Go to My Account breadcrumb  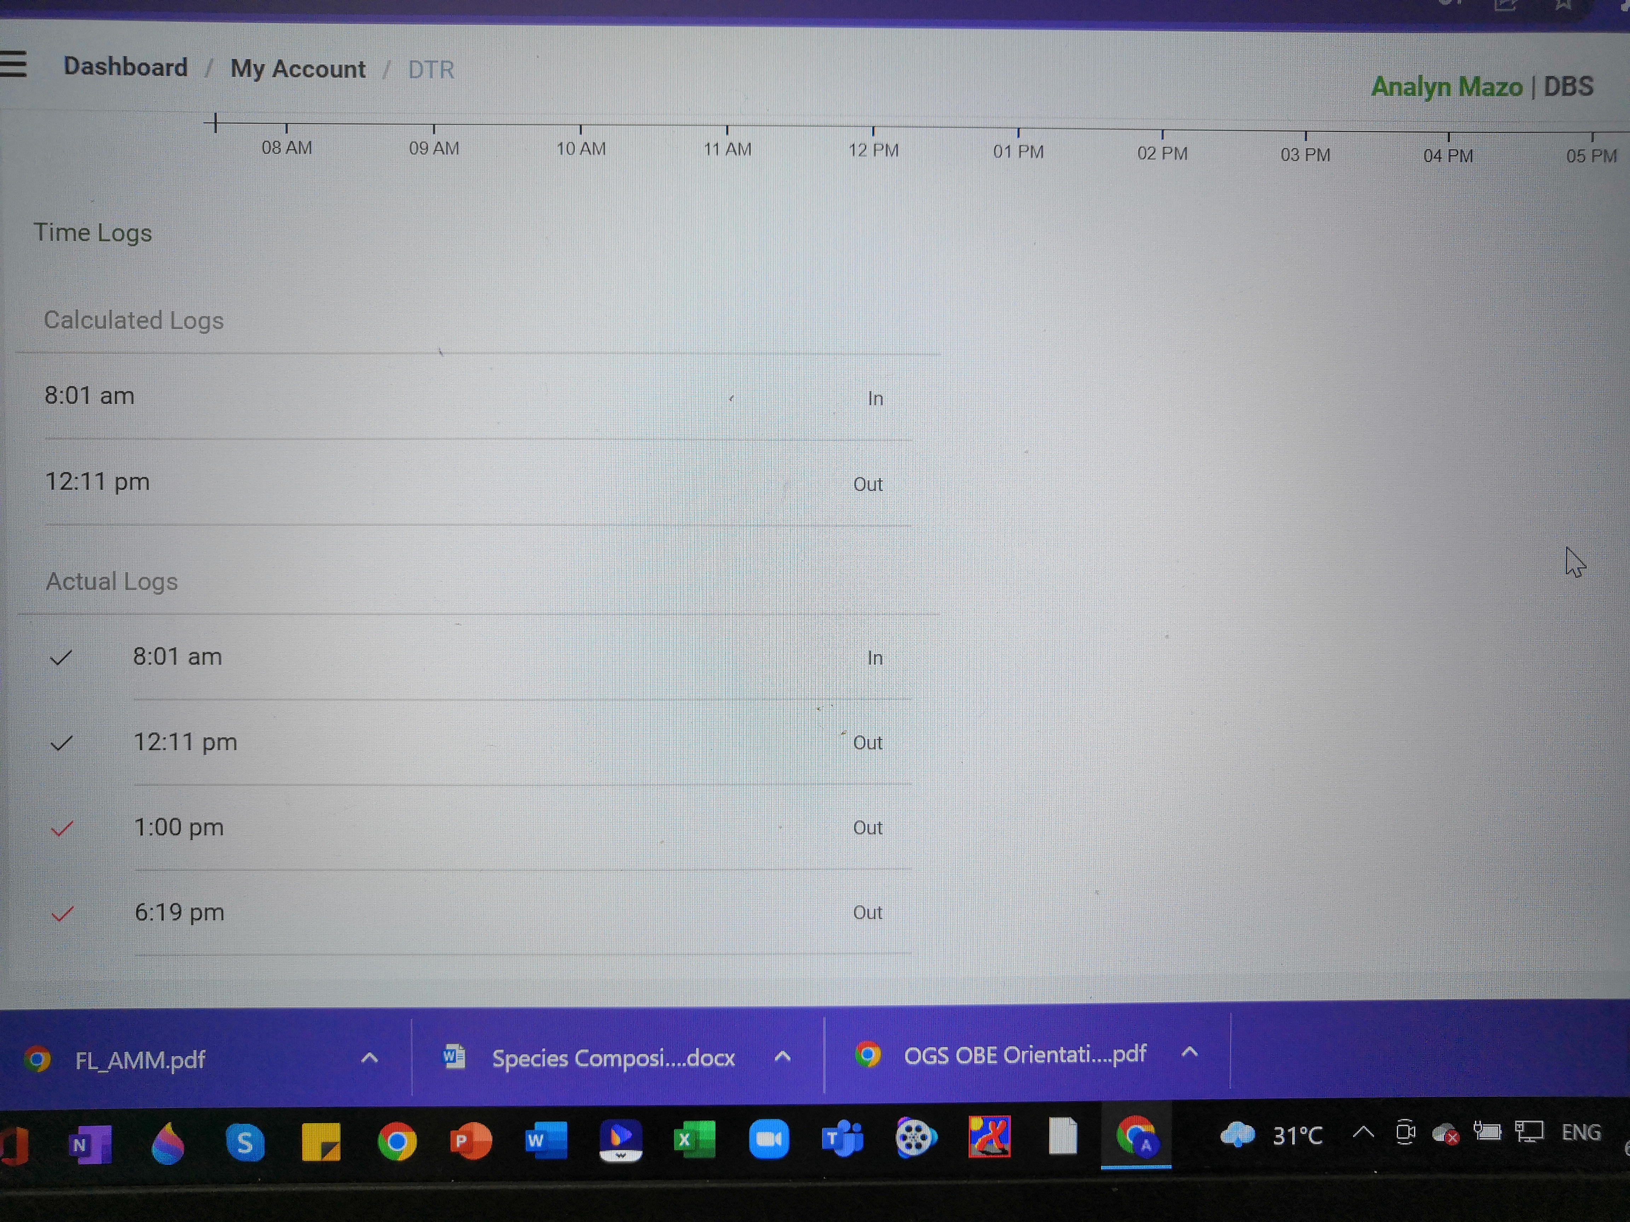[298, 69]
